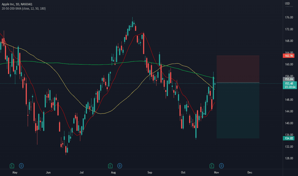Click the Sep label on time axis
Viewport: 298px width, 176px height.
[x=150, y=172]
